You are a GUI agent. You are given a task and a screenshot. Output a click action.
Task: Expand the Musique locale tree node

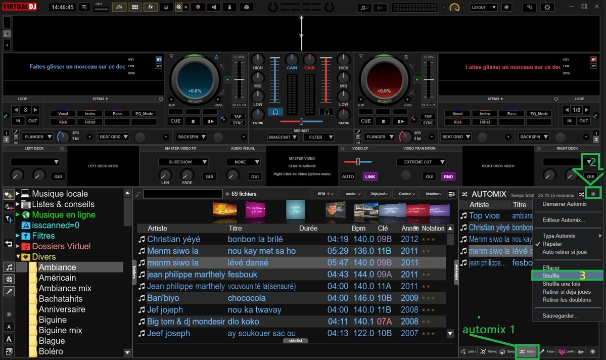coord(17,193)
